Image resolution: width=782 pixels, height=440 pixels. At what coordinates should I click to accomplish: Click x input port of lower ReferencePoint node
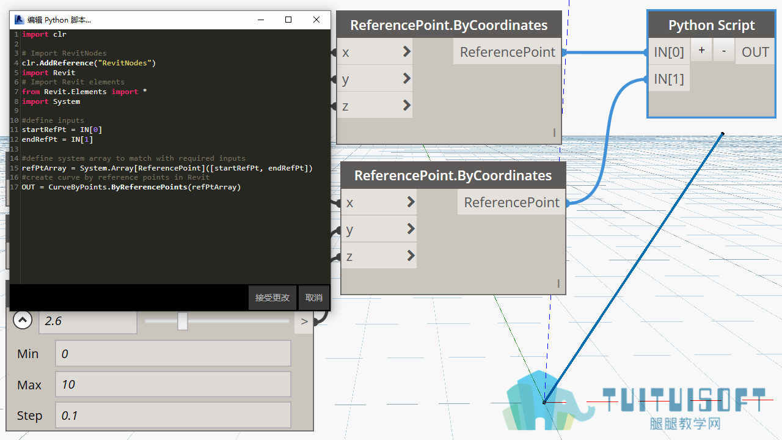click(x=379, y=202)
